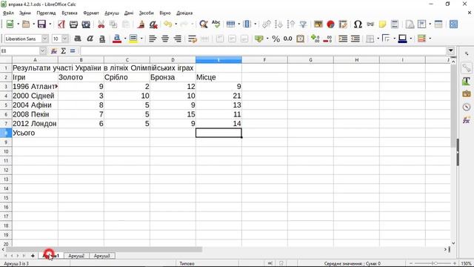Open conditional formatting dropdown arrow
This screenshot has width=474, height=267.
(x=430, y=39)
